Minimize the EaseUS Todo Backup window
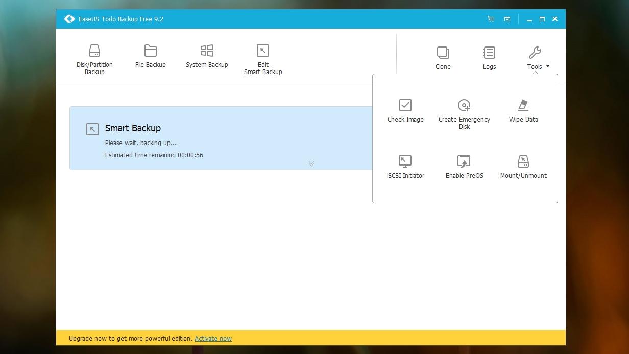The height and width of the screenshot is (354, 629). click(529, 19)
